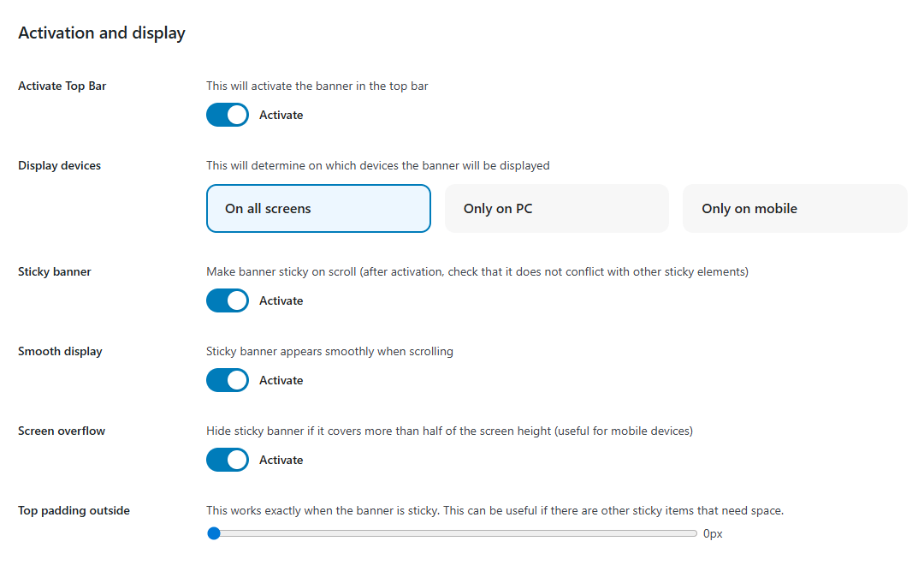This screenshot has height=565, width=924.
Task: Disable the Sticky banner switch
Action: tap(228, 300)
